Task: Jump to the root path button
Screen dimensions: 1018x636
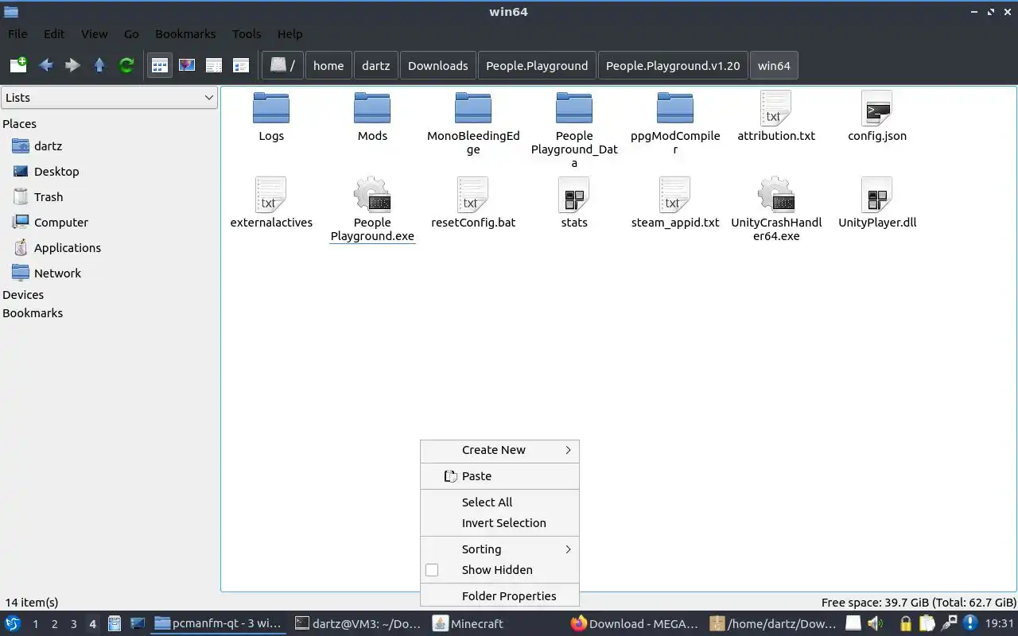Action: [282, 65]
